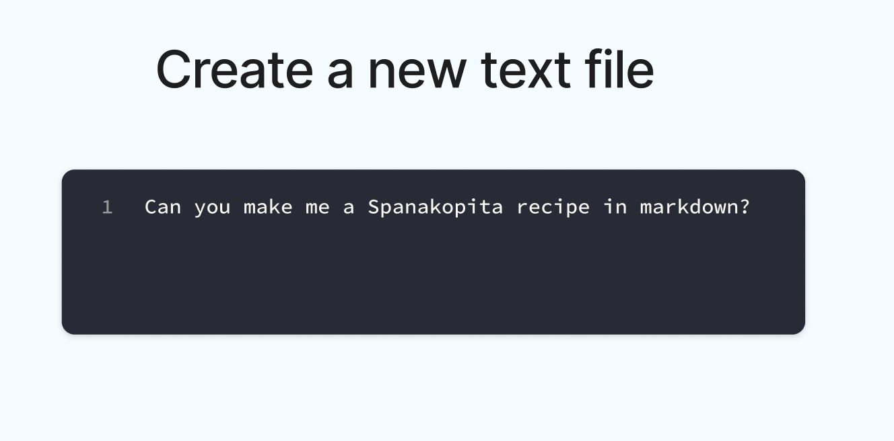The width and height of the screenshot is (894, 441).
Task: Click the space between heading and editor block
Action: click(447, 131)
